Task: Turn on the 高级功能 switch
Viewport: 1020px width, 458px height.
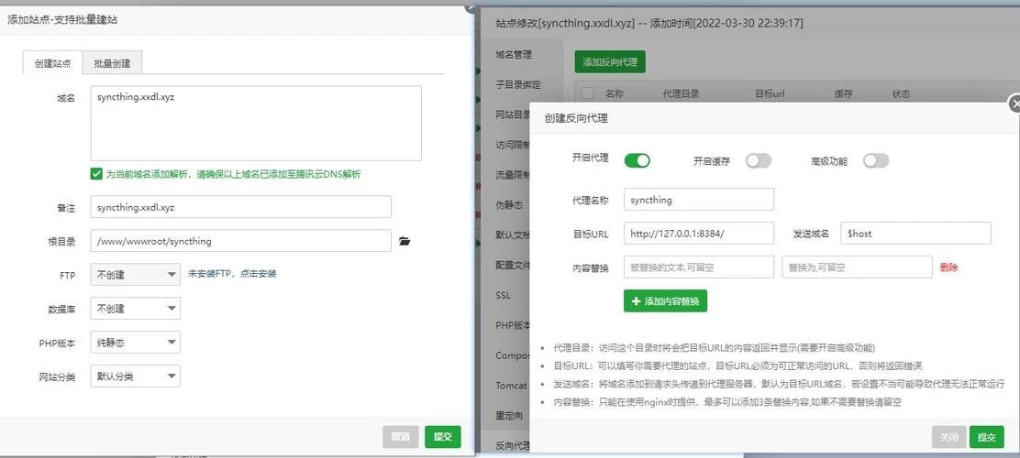Action: click(876, 160)
